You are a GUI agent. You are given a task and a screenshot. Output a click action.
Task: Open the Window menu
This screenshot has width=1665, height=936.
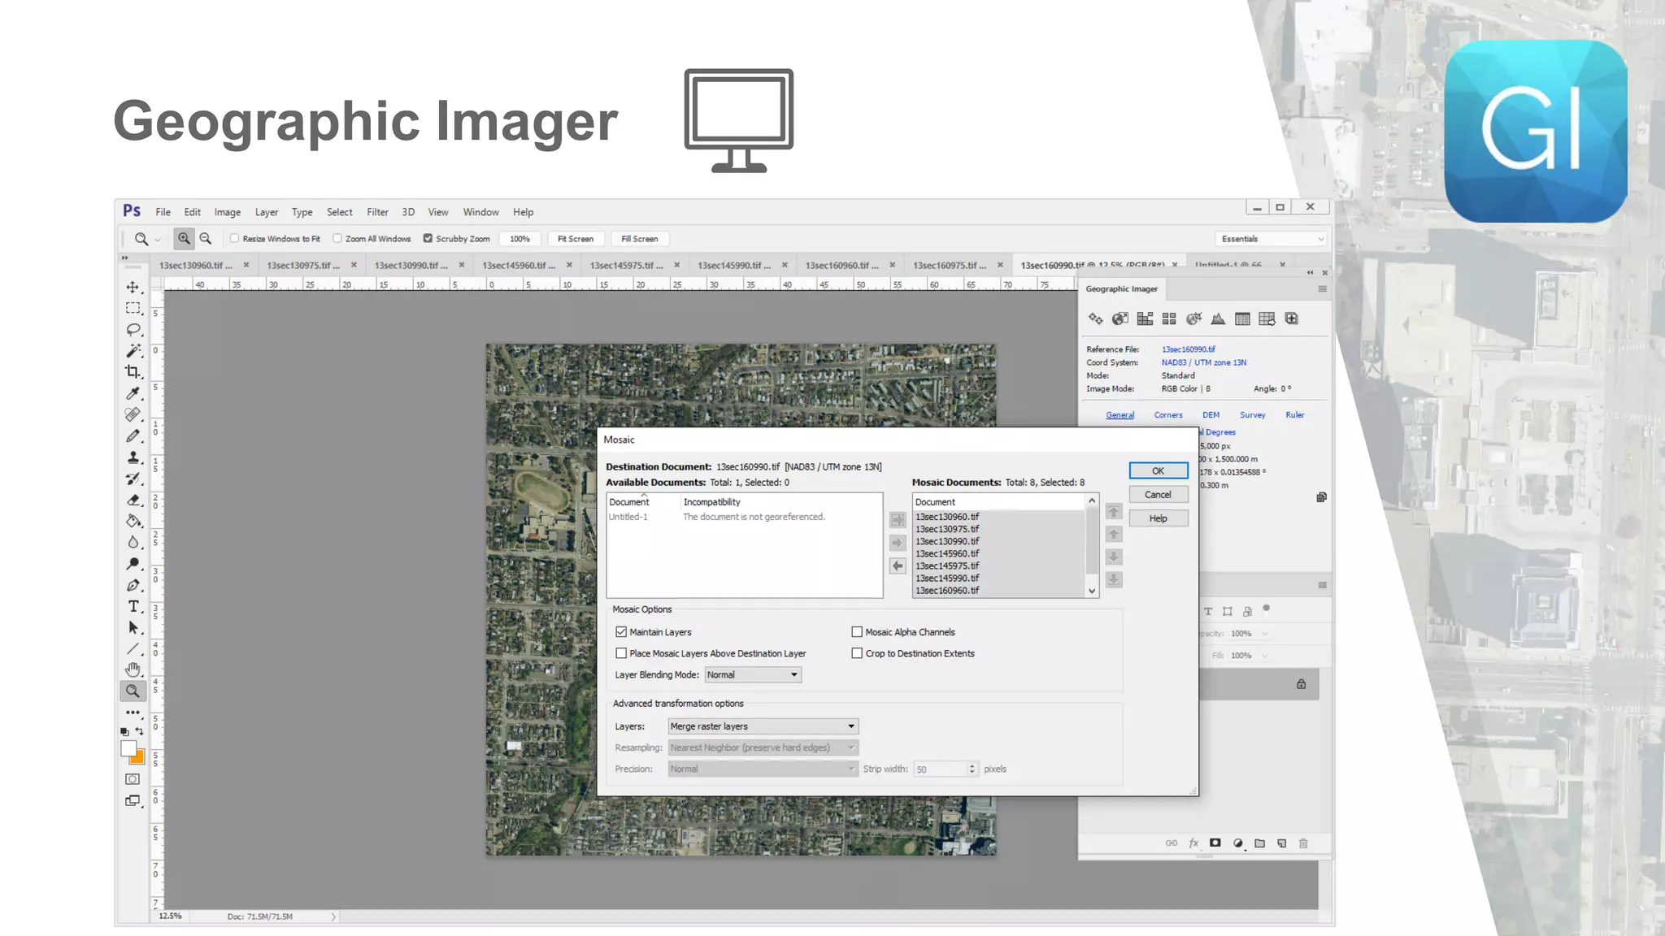[x=480, y=212]
